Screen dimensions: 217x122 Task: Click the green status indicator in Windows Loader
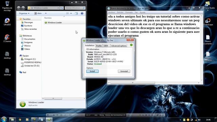click(x=131, y=45)
